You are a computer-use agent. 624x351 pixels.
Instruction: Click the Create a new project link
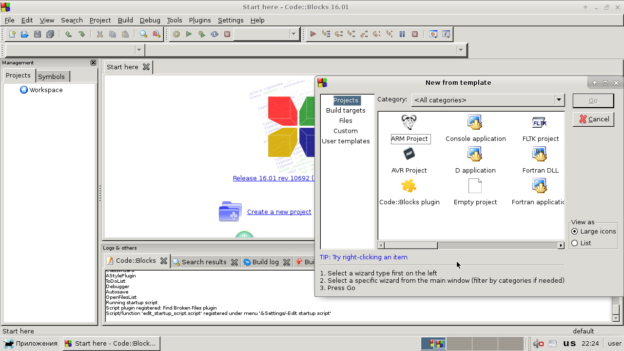(x=279, y=212)
